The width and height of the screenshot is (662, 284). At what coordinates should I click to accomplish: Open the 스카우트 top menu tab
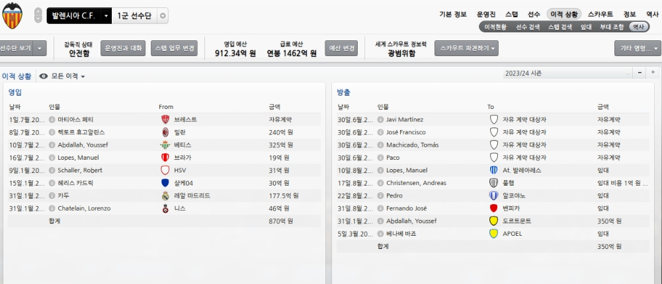click(600, 14)
